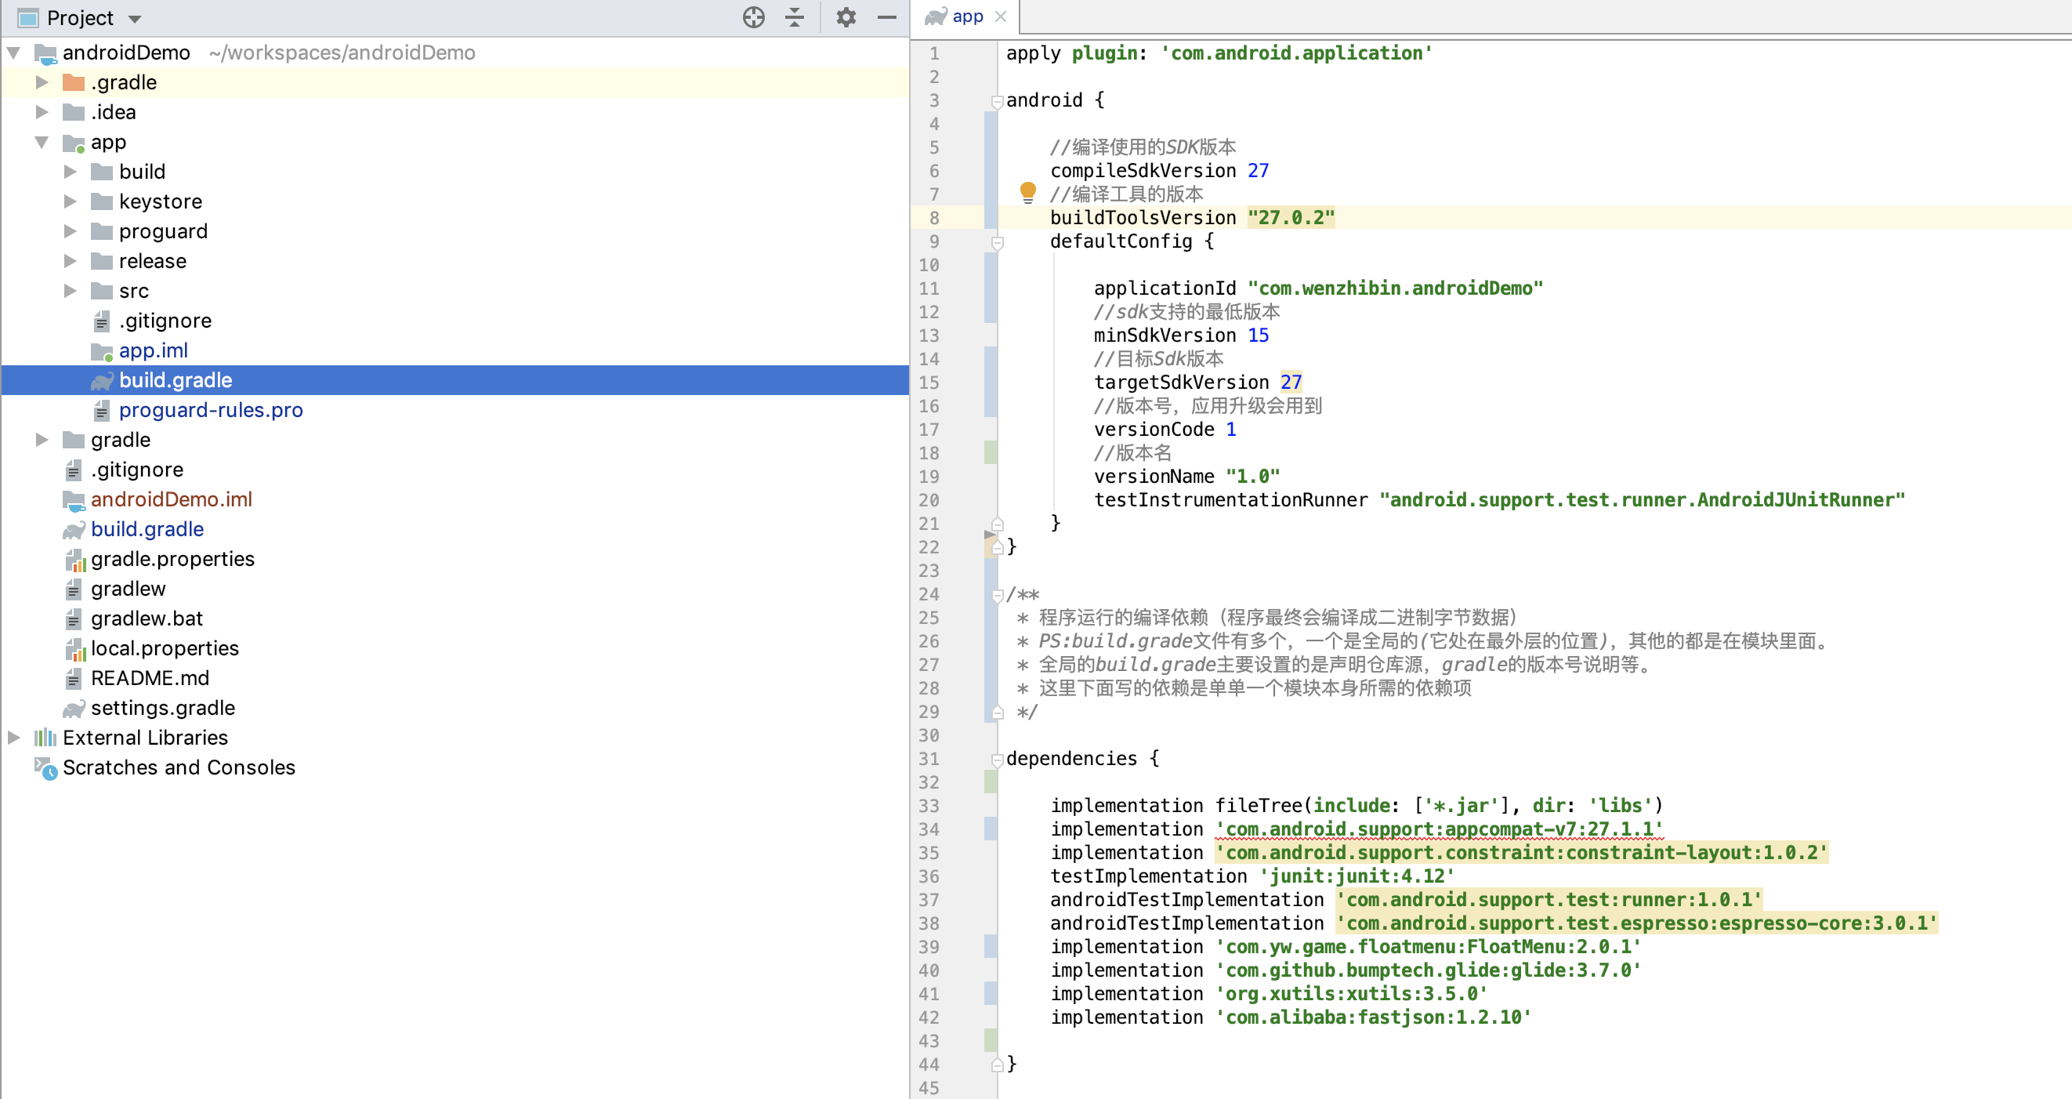Expand the External Libraries node
2072x1099 pixels.
(x=13, y=738)
